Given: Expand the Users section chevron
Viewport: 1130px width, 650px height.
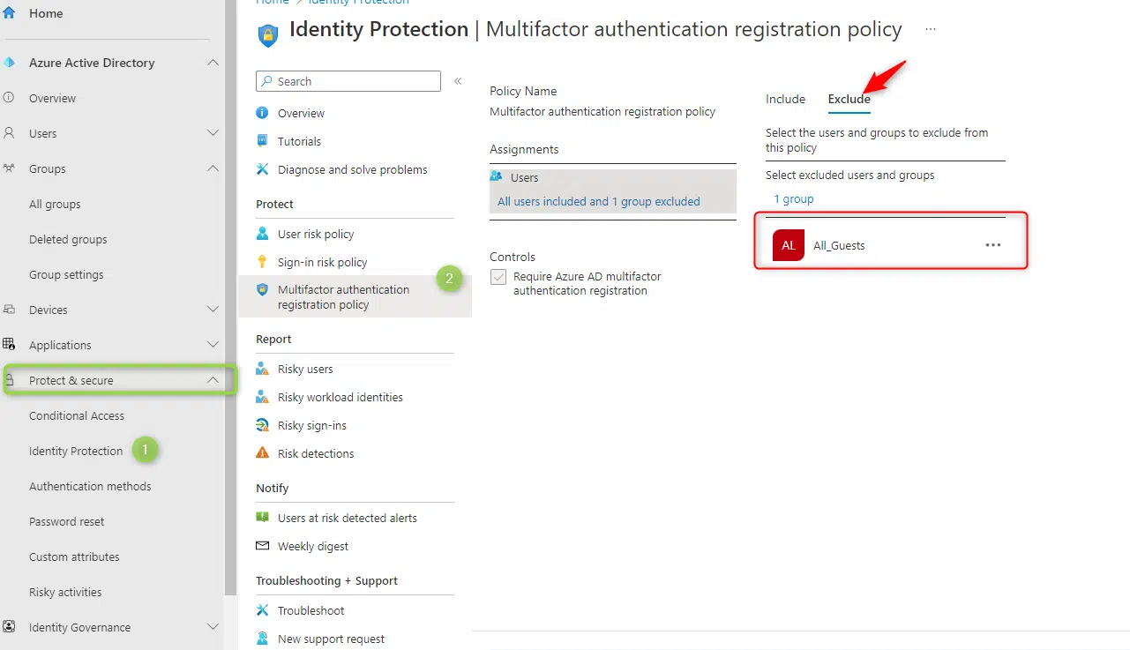Looking at the screenshot, I should click(213, 133).
